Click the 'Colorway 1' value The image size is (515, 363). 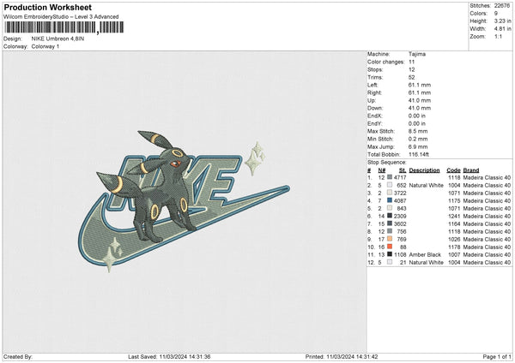tap(45, 46)
